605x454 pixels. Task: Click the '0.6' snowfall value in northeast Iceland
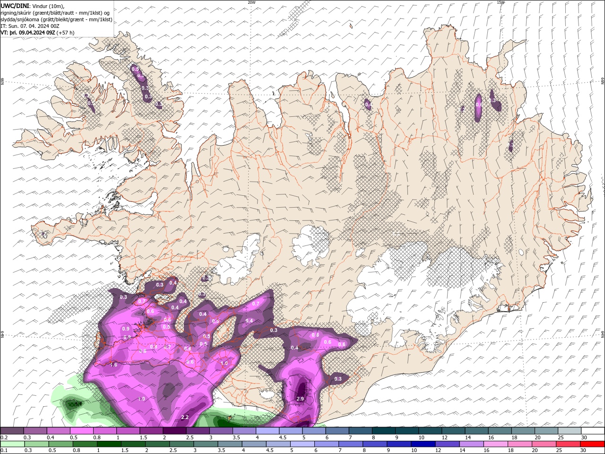click(479, 105)
